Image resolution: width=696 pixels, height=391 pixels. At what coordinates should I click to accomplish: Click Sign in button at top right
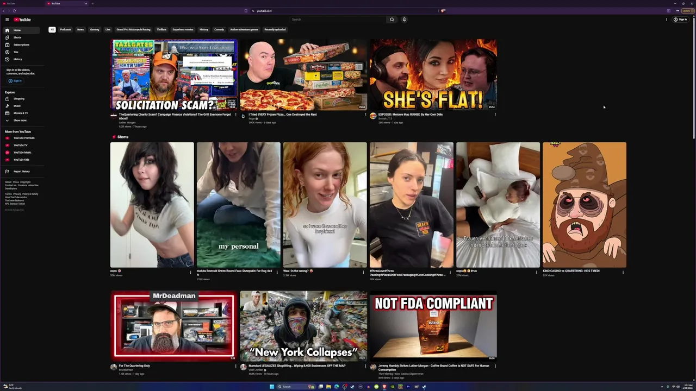[x=680, y=20]
